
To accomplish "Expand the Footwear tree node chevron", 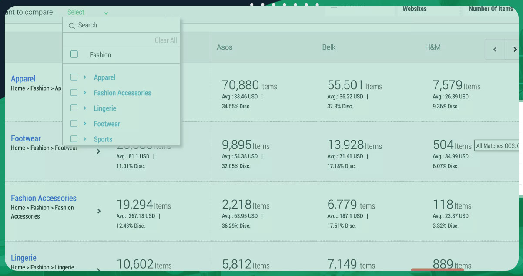I will click(x=85, y=123).
